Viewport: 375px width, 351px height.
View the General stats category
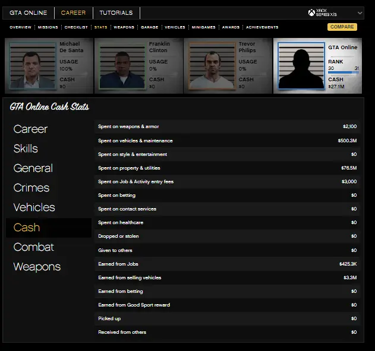pyautogui.click(x=33, y=168)
